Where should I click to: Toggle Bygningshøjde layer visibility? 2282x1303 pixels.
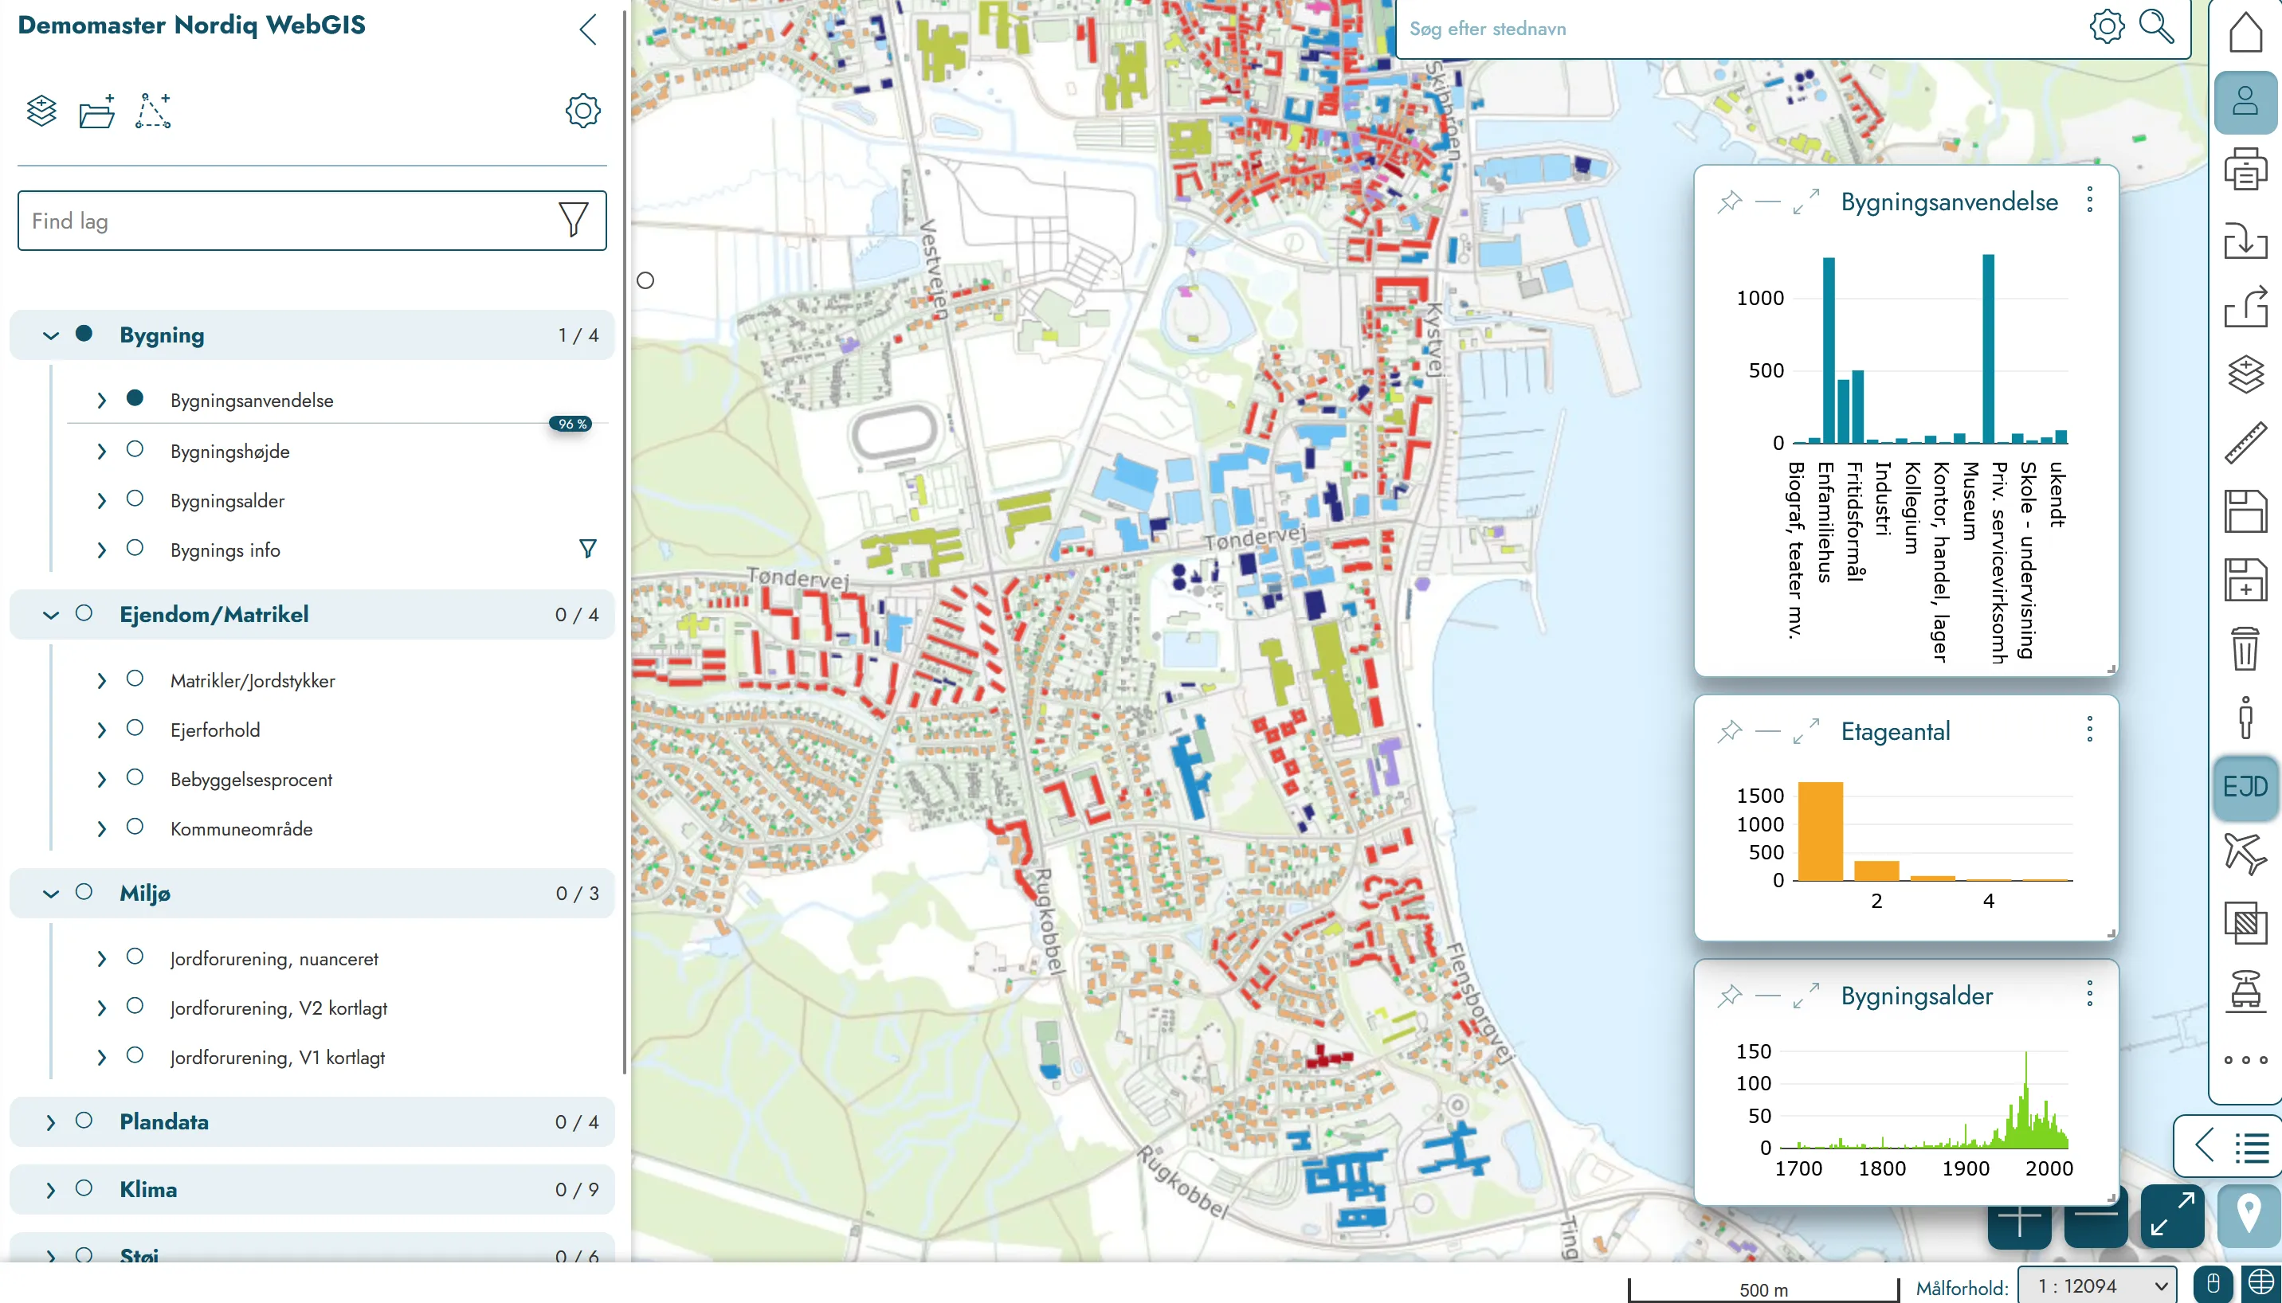pyautogui.click(x=135, y=449)
